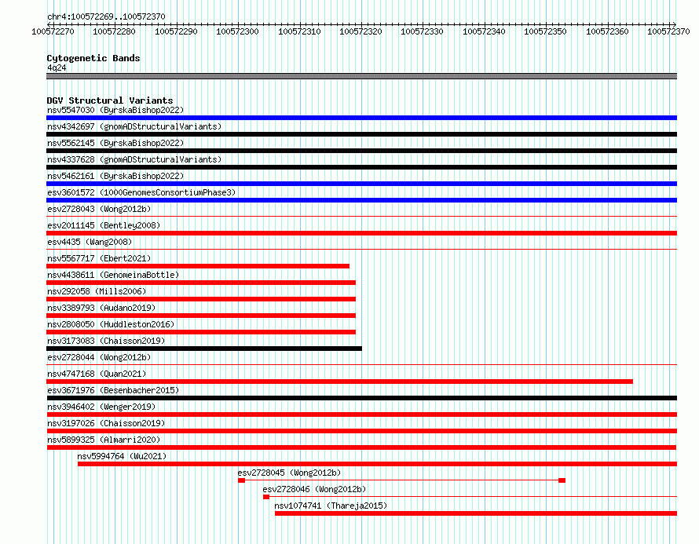This screenshot has height=544, width=699.
Task: Select nsv3946402 (Wenger2019) label
Action: pos(101,407)
